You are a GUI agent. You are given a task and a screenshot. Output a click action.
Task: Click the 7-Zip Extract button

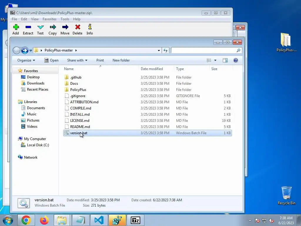coord(28,29)
